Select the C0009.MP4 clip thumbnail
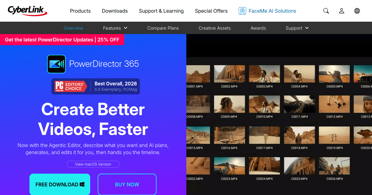Viewport: 372px width, 195px height. [x=229, y=104]
